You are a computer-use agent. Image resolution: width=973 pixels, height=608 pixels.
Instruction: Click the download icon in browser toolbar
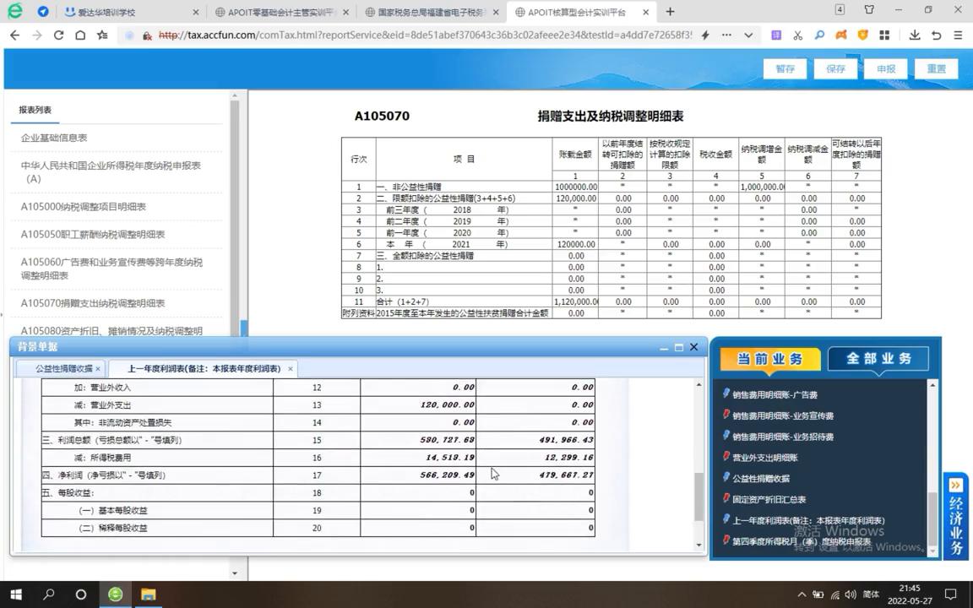pyautogui.click(x=914, y=36)
